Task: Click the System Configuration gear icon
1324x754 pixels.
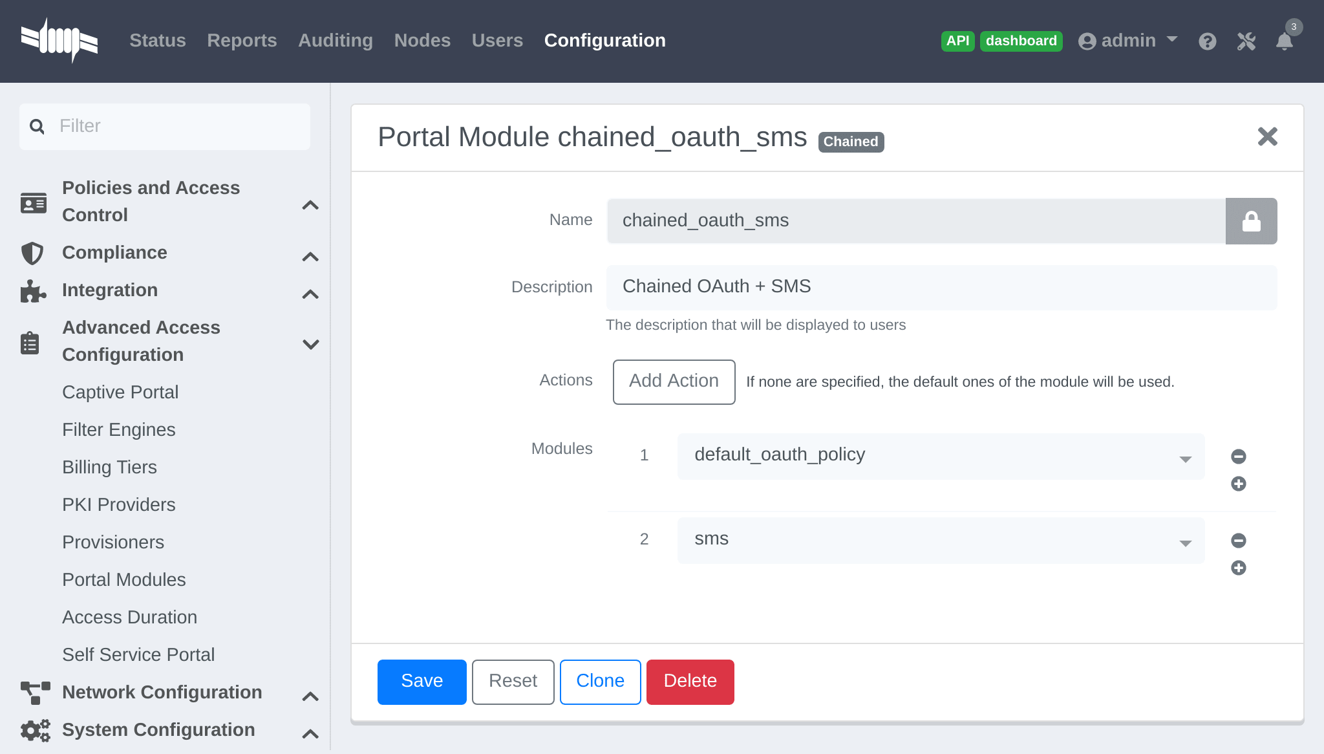Action: click(33, 730)
